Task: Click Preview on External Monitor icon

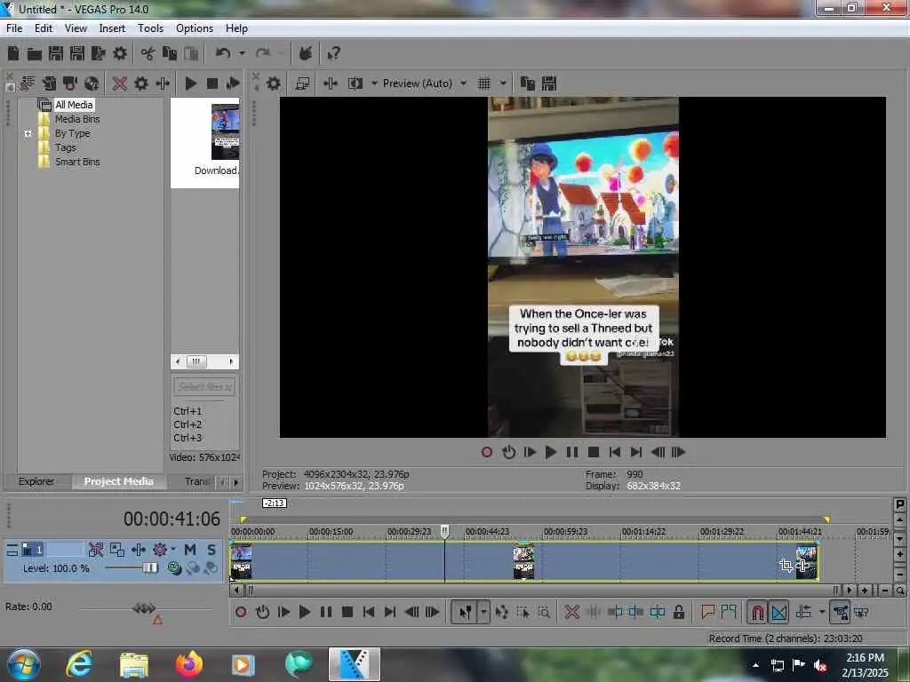Action: pyautogui.click(x=302, y=83)
